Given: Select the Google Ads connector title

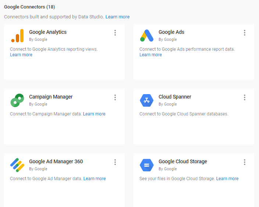Looking at the screenshot, I should click(171, 32).
